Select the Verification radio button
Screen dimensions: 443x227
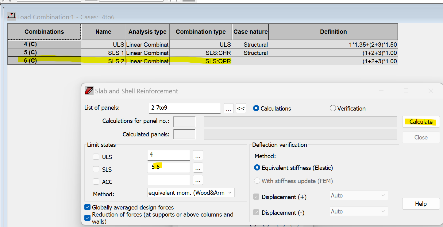pos(333,108)
